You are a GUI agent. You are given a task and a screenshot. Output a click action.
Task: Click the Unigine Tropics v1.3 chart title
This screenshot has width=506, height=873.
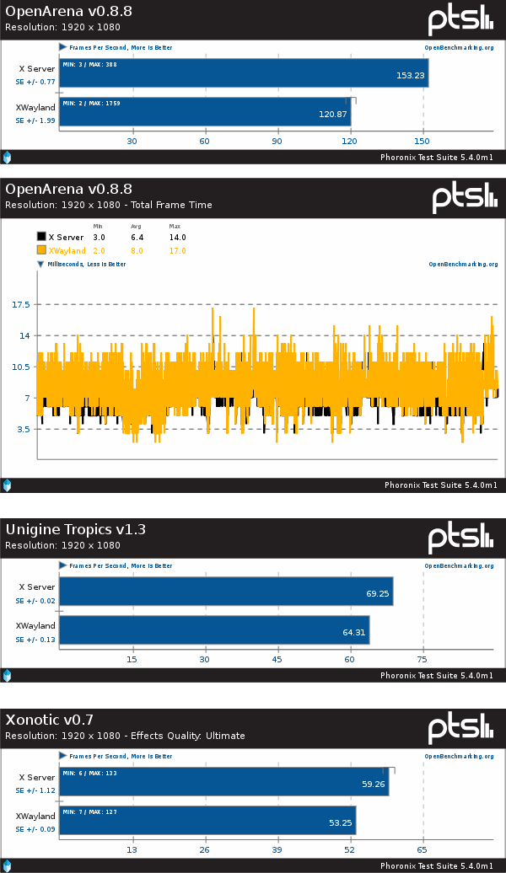[x=76, y=529]
